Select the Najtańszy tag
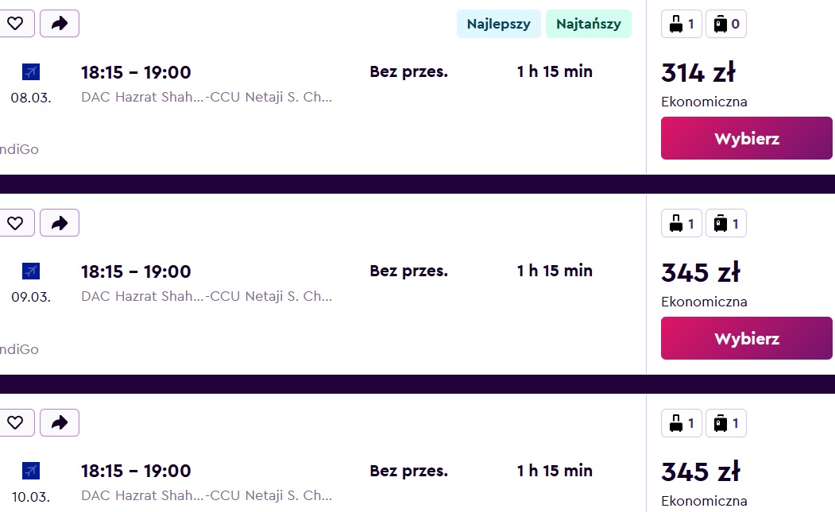Image resolution: width=835 pixels, height=512 pixels. [589, 24]
